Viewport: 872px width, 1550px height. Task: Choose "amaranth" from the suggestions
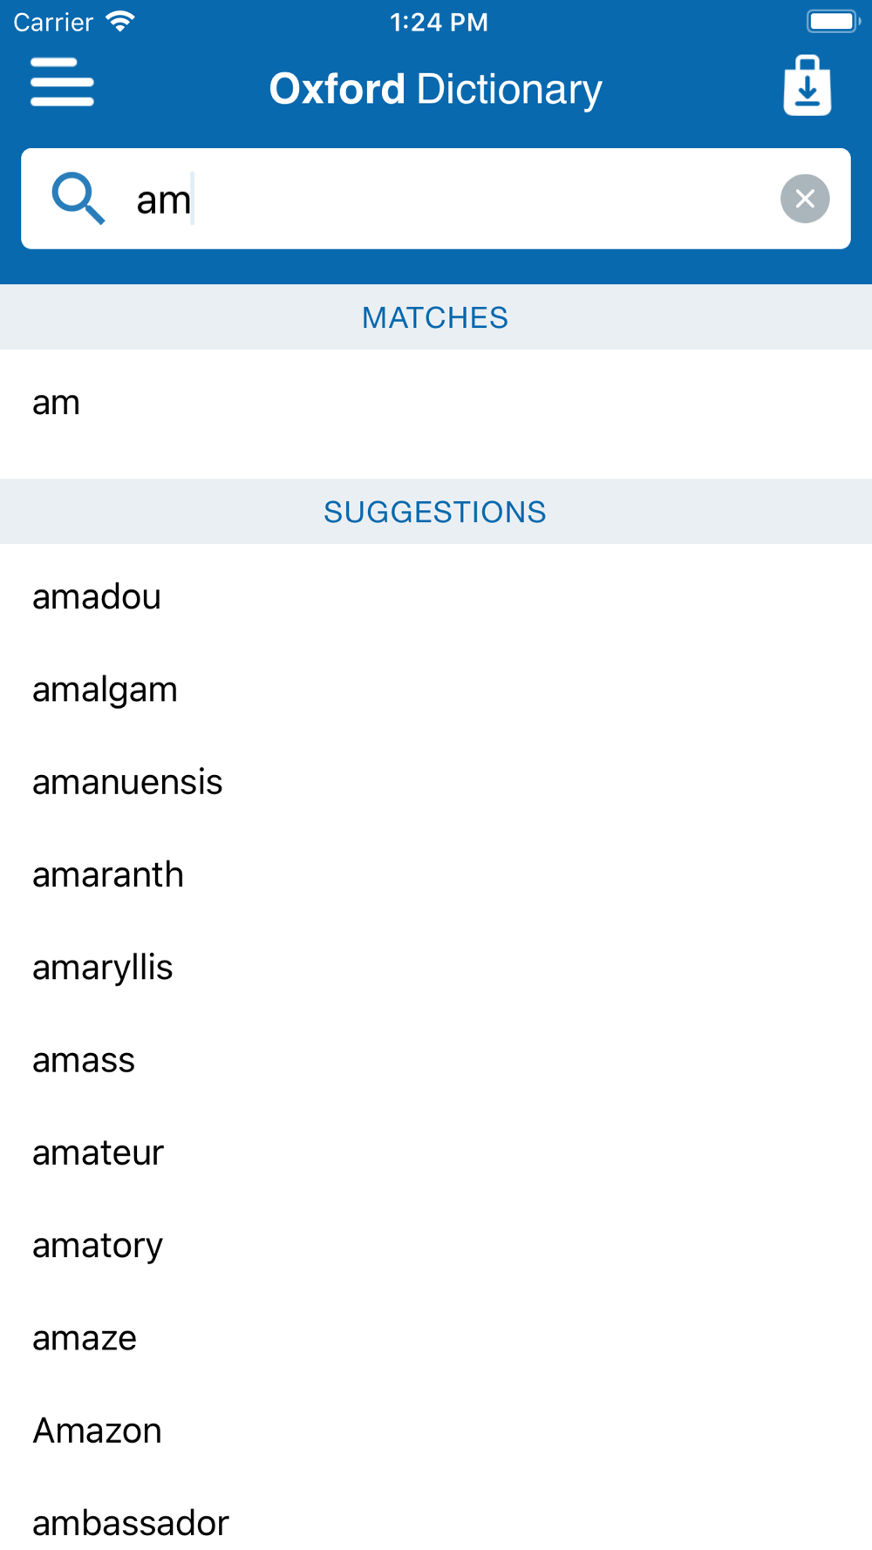pos(108,875)
